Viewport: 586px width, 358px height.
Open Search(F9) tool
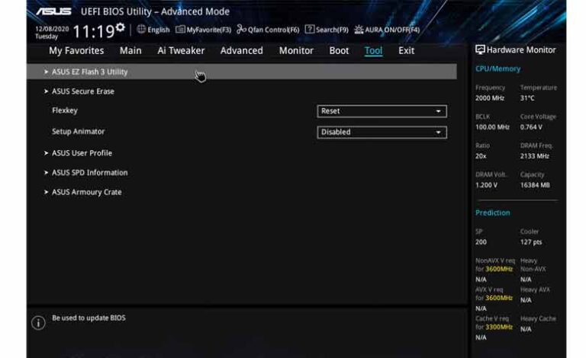tap(327, 30)
